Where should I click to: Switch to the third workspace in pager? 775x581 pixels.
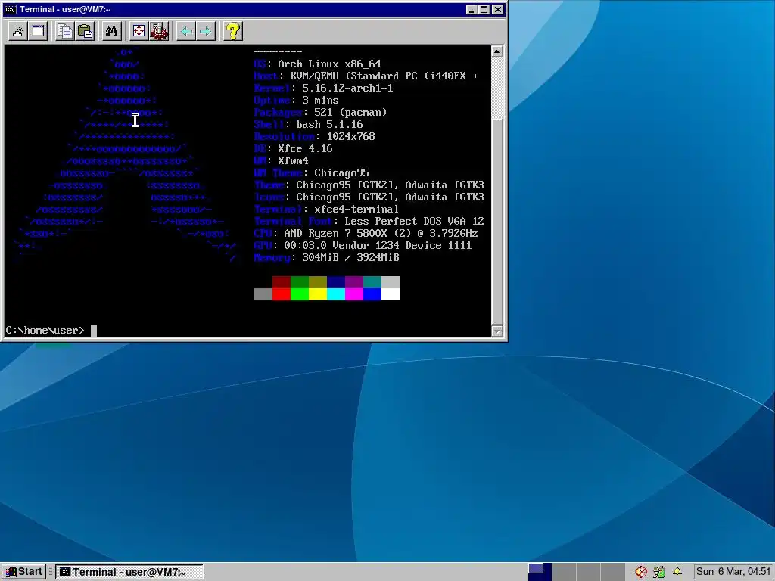pos(588,572)
